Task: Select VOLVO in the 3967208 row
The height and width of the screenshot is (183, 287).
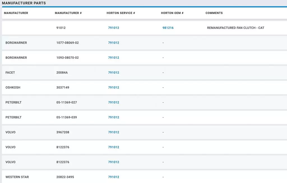Action: 10,132
